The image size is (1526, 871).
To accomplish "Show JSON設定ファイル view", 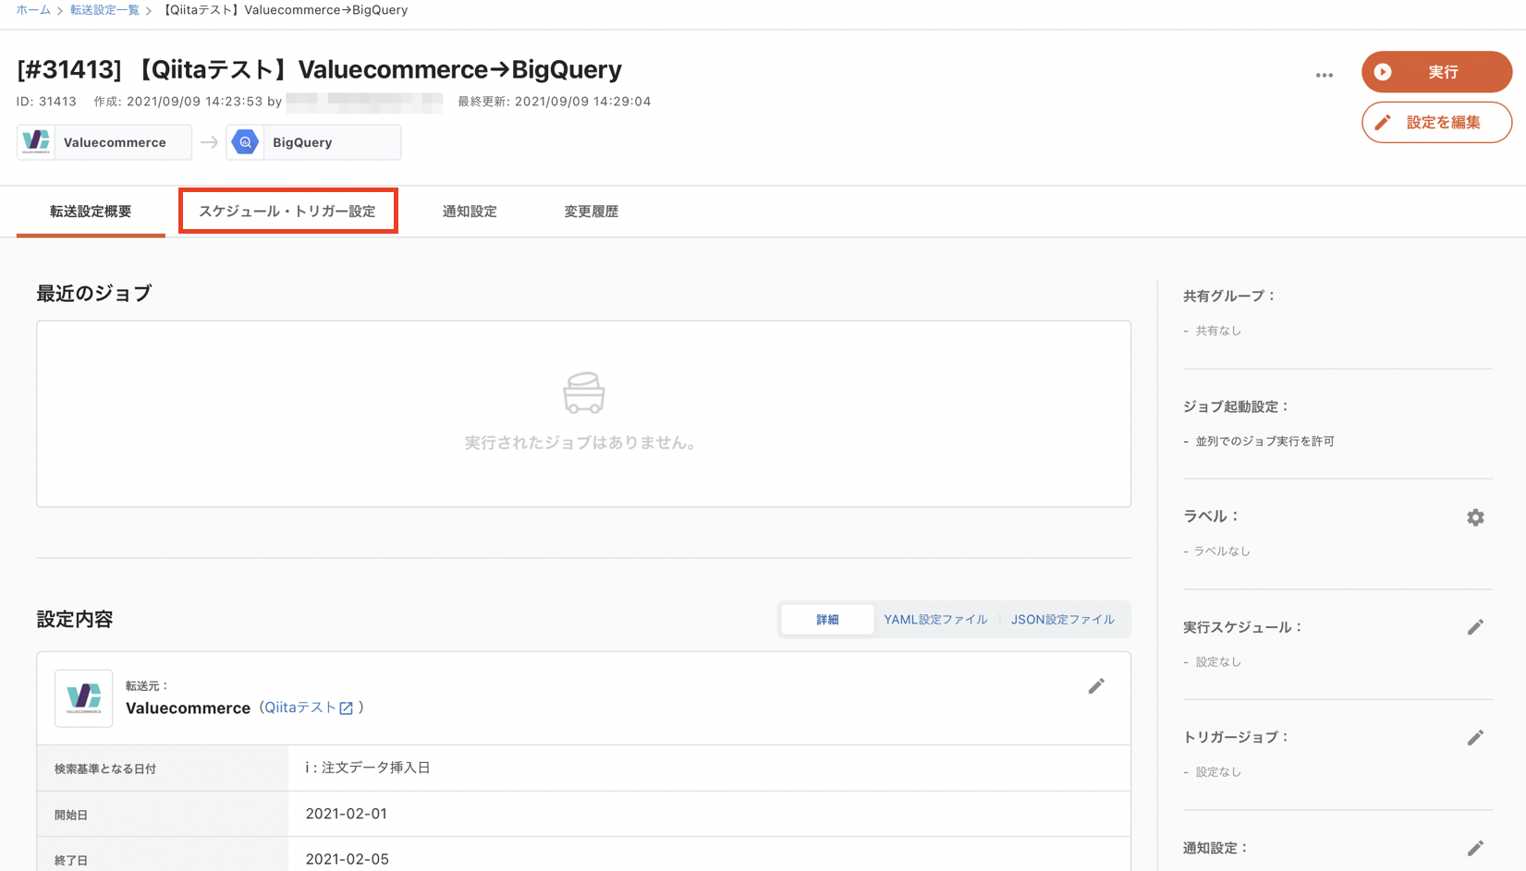I will pyautogui.click(x=1063, y=620).
